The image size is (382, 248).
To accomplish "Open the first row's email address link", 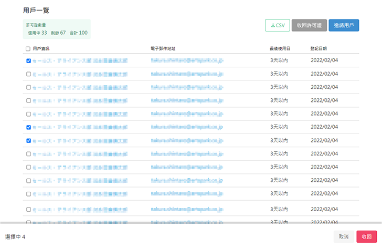I will pyautogui.click(x=187, y=61).
